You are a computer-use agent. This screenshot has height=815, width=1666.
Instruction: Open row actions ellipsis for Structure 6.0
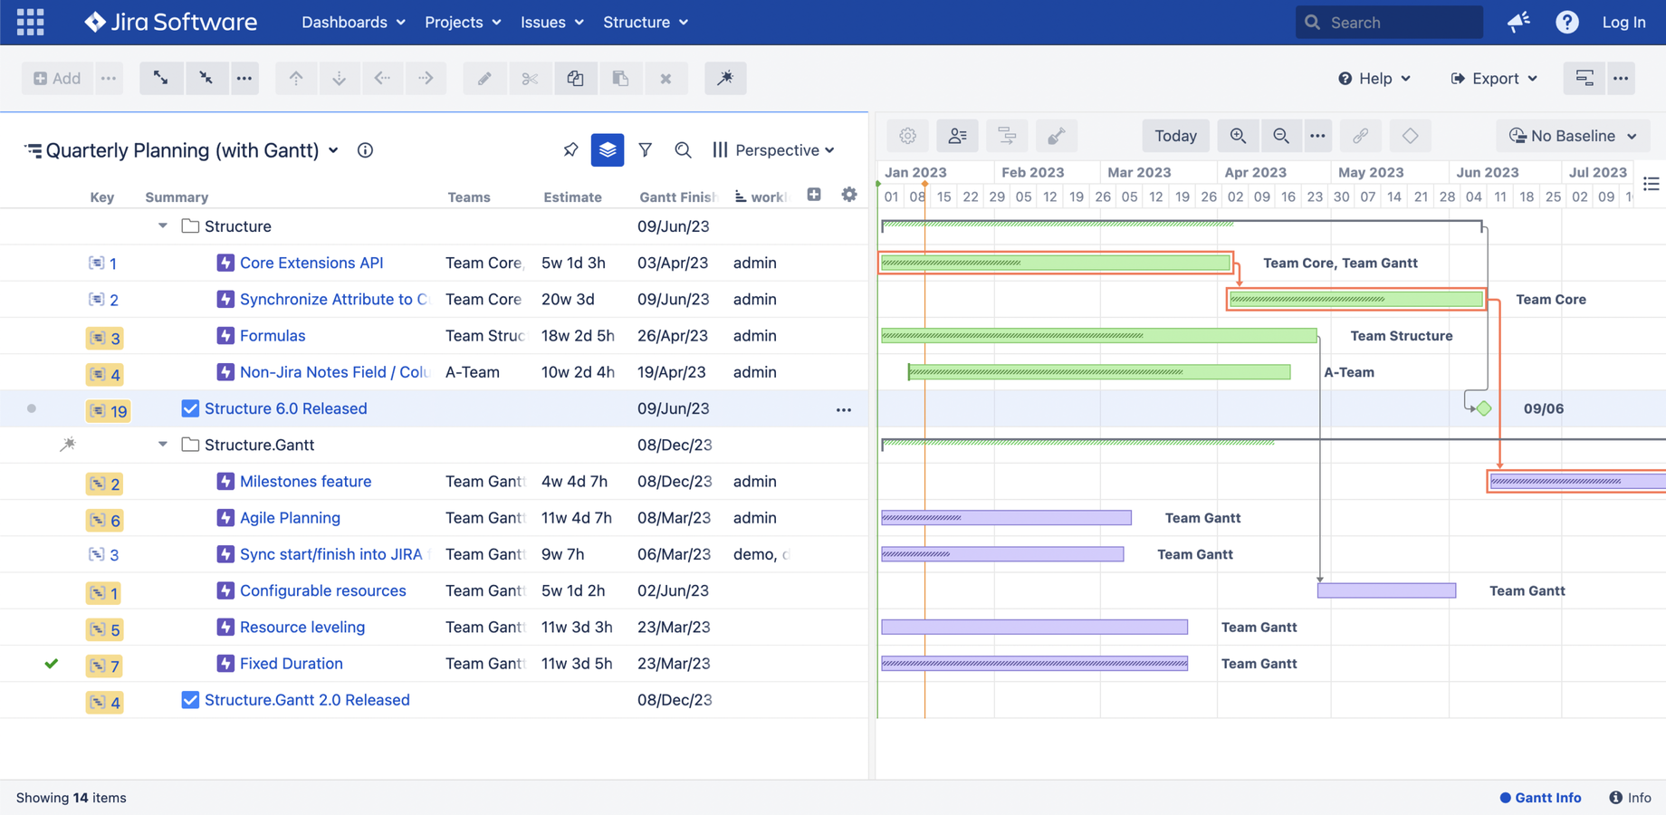point(843,409)
